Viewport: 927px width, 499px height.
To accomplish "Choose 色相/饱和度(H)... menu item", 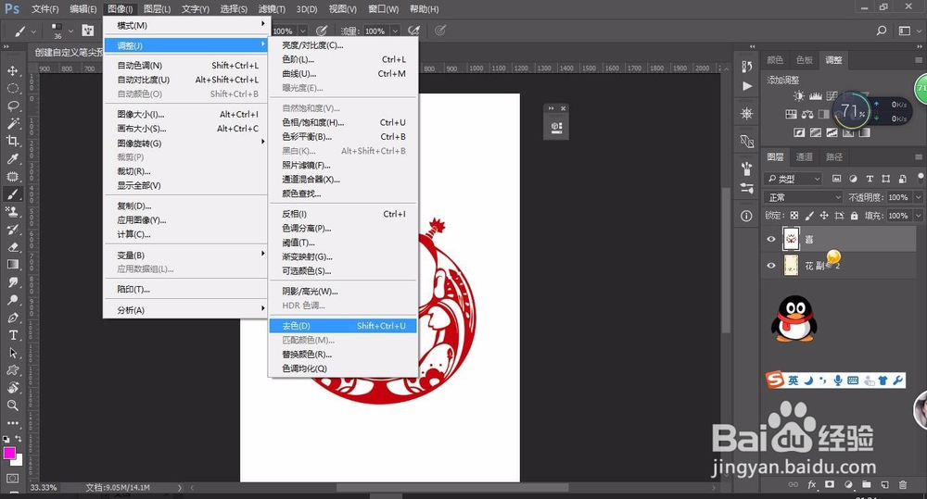I will 343,122.
